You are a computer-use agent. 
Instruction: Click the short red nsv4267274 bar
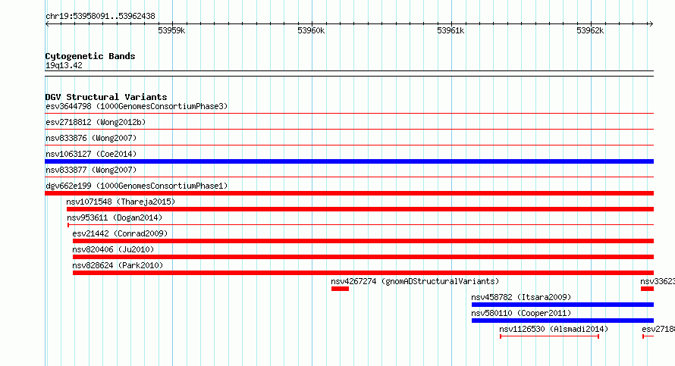(x=340, y=289)
